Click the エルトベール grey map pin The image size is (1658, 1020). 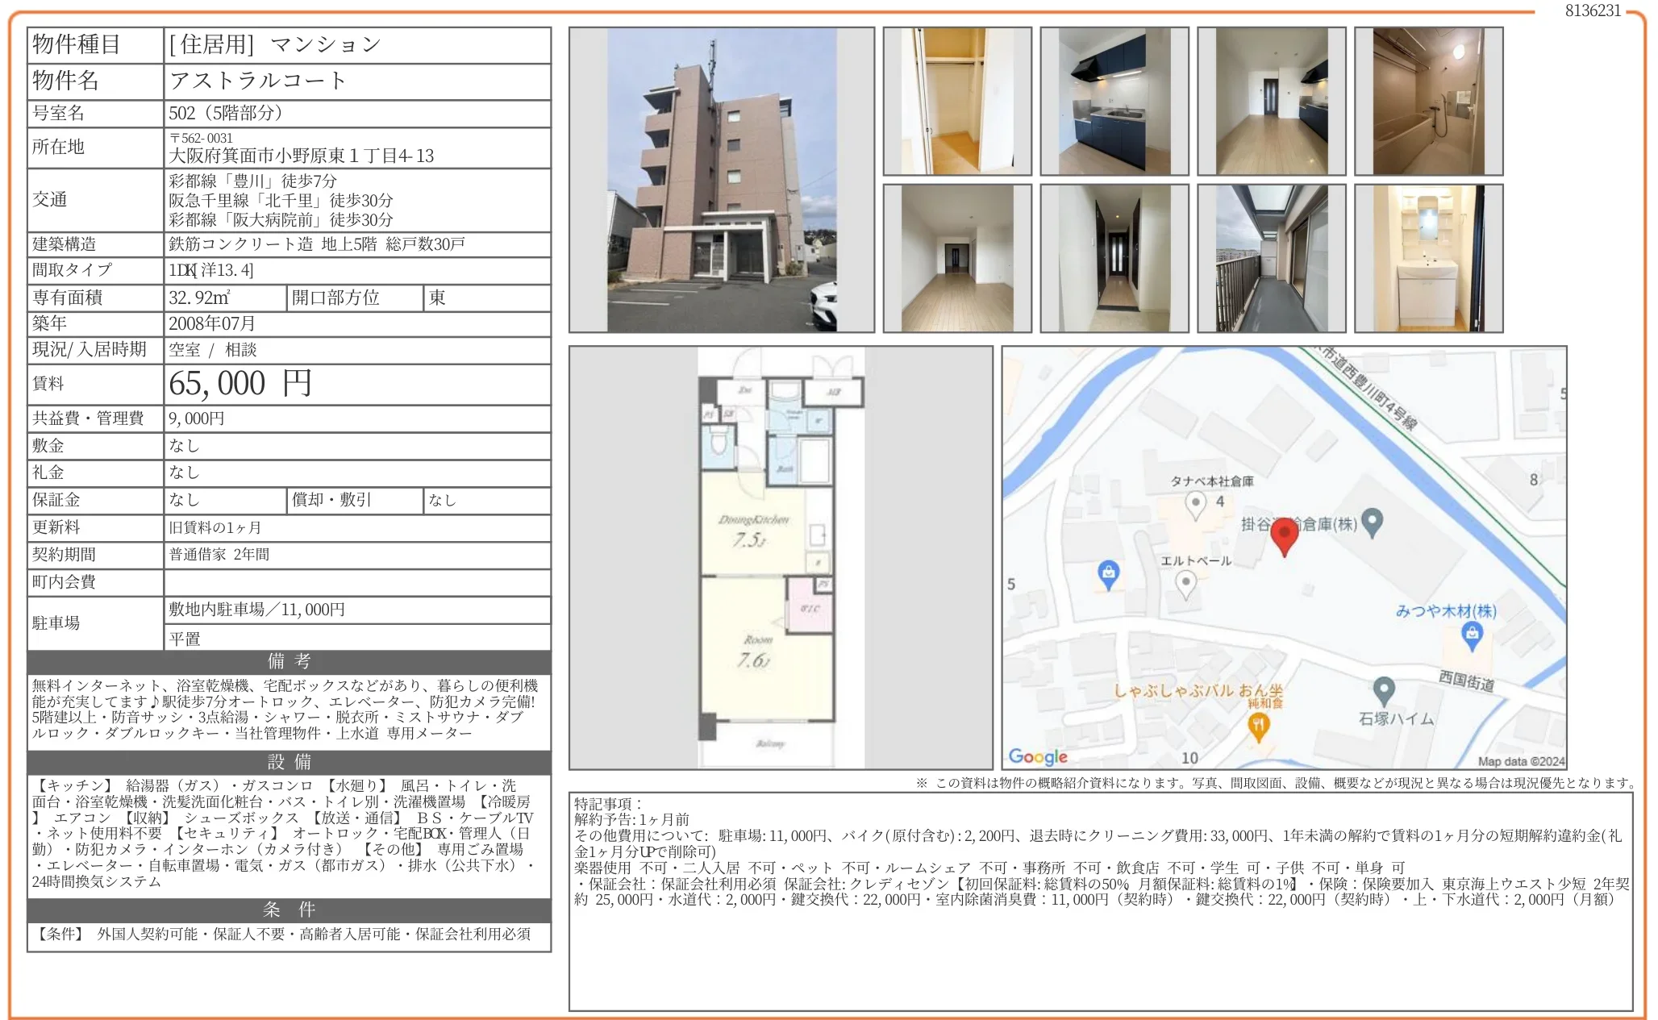pos(1185,582)
